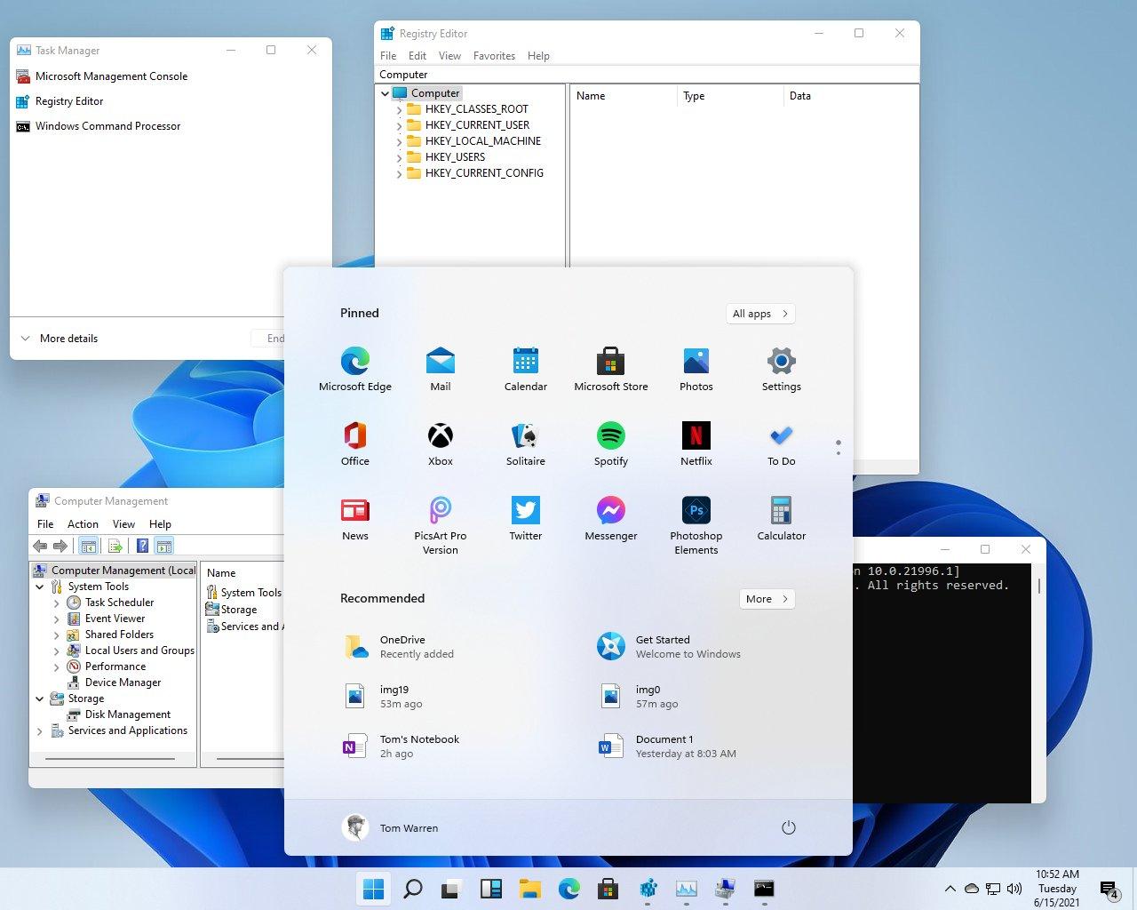Open Solitaire from pinned apps
The height and width of the screenshot is (910, 1137).
[x=525, y=443]
